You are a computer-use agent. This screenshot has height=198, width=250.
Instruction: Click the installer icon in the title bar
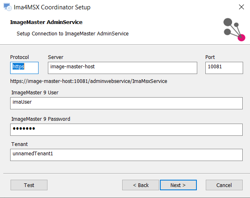click(7, 7)
